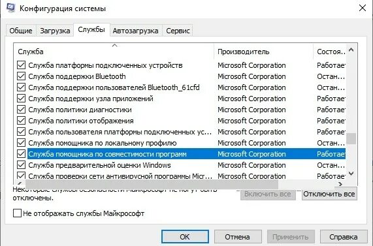This screenshot has height=246, width=373.
Task: Click the scroll down arrow of services list
Action: coord(351,174)
